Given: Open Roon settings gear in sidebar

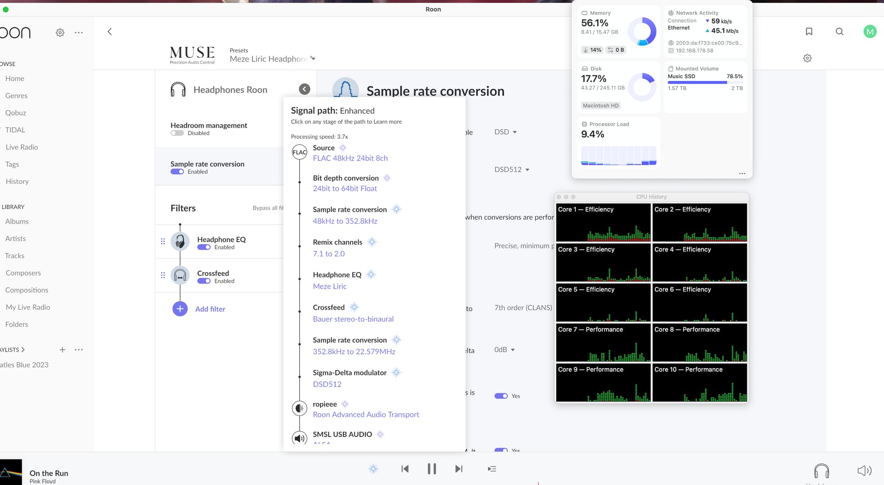Looking at the screenshot, I should tap(60, 33).
